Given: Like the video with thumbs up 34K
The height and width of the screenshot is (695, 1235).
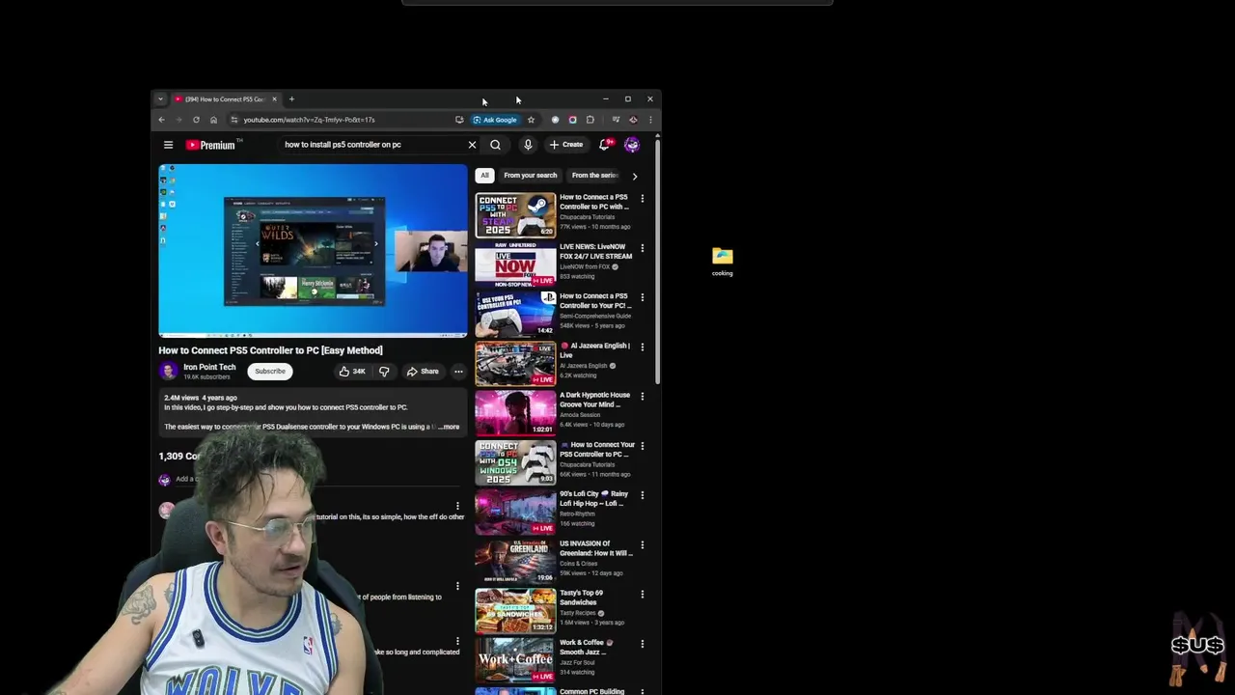Looking at the screenshot, I should coord(352,372).
